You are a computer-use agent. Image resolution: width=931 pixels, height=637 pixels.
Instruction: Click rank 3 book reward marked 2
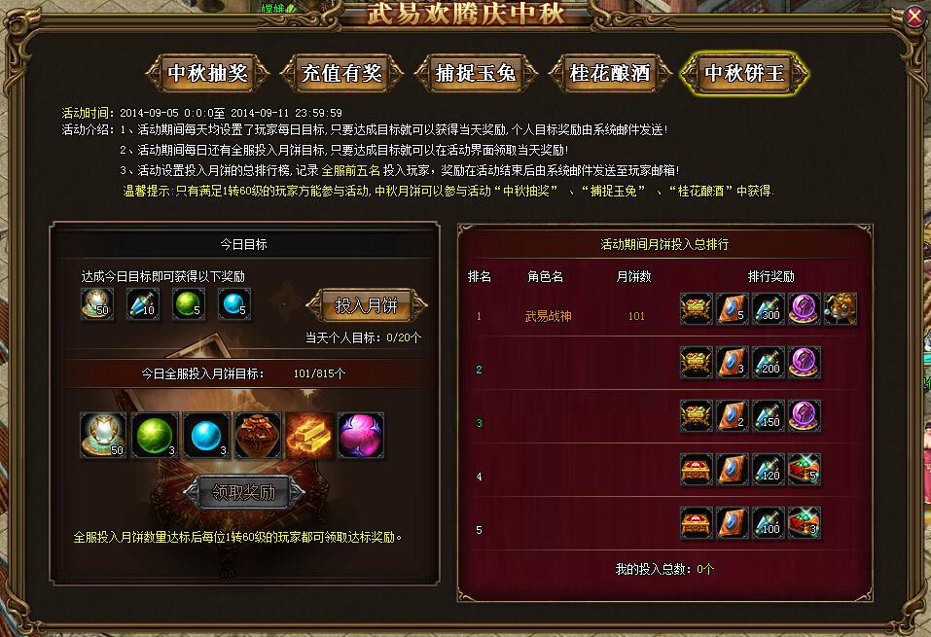point(733,415)
